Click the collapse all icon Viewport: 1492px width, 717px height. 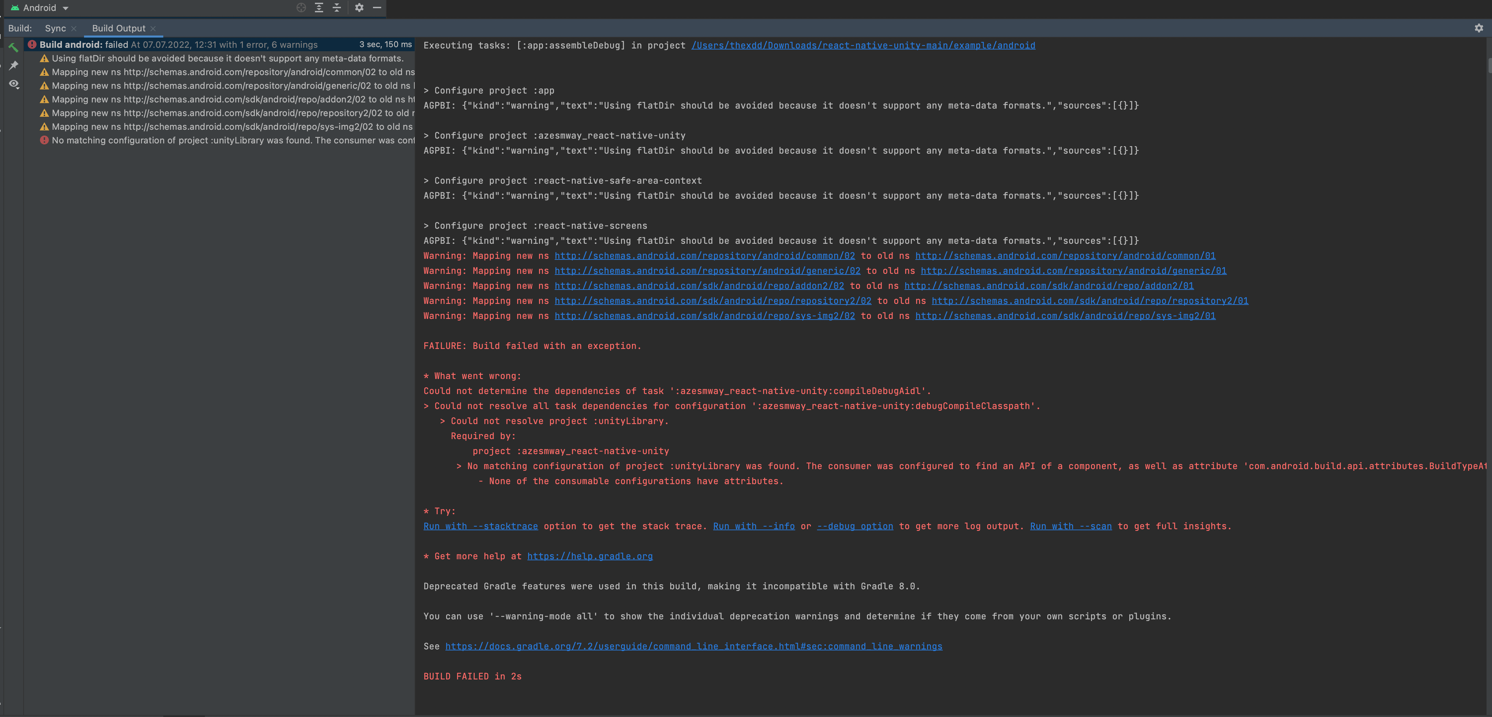pyautogui.click(x=337, y=8)
